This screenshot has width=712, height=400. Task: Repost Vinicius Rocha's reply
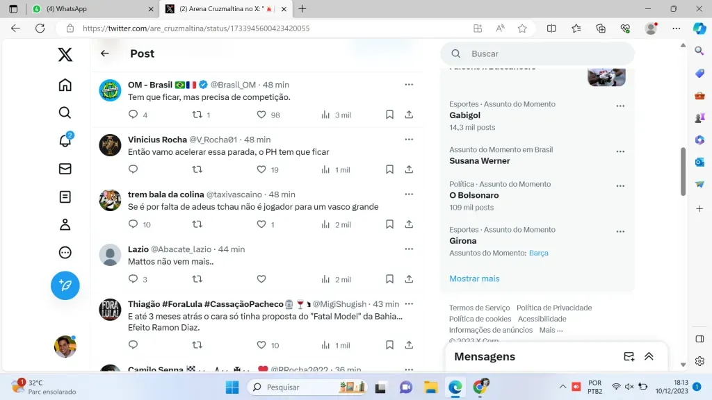coord(197,169)
